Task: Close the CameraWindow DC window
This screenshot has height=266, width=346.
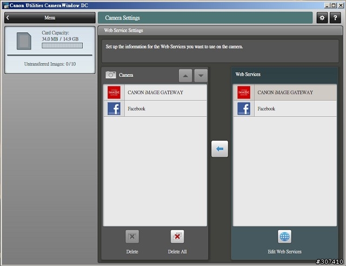Action: tap(341, 5)
